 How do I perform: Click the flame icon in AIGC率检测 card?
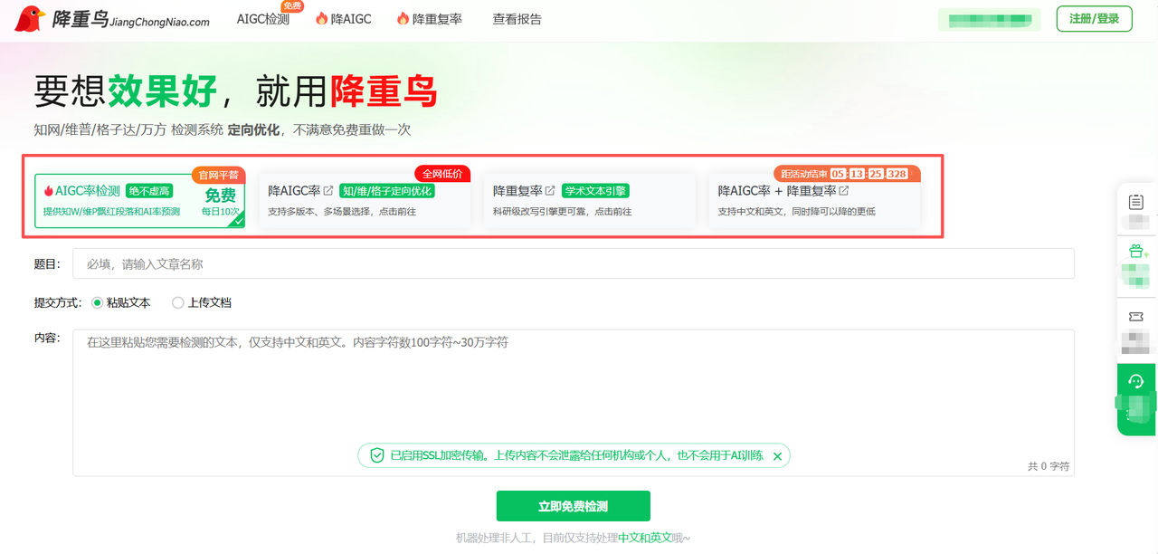click(49, 191)
